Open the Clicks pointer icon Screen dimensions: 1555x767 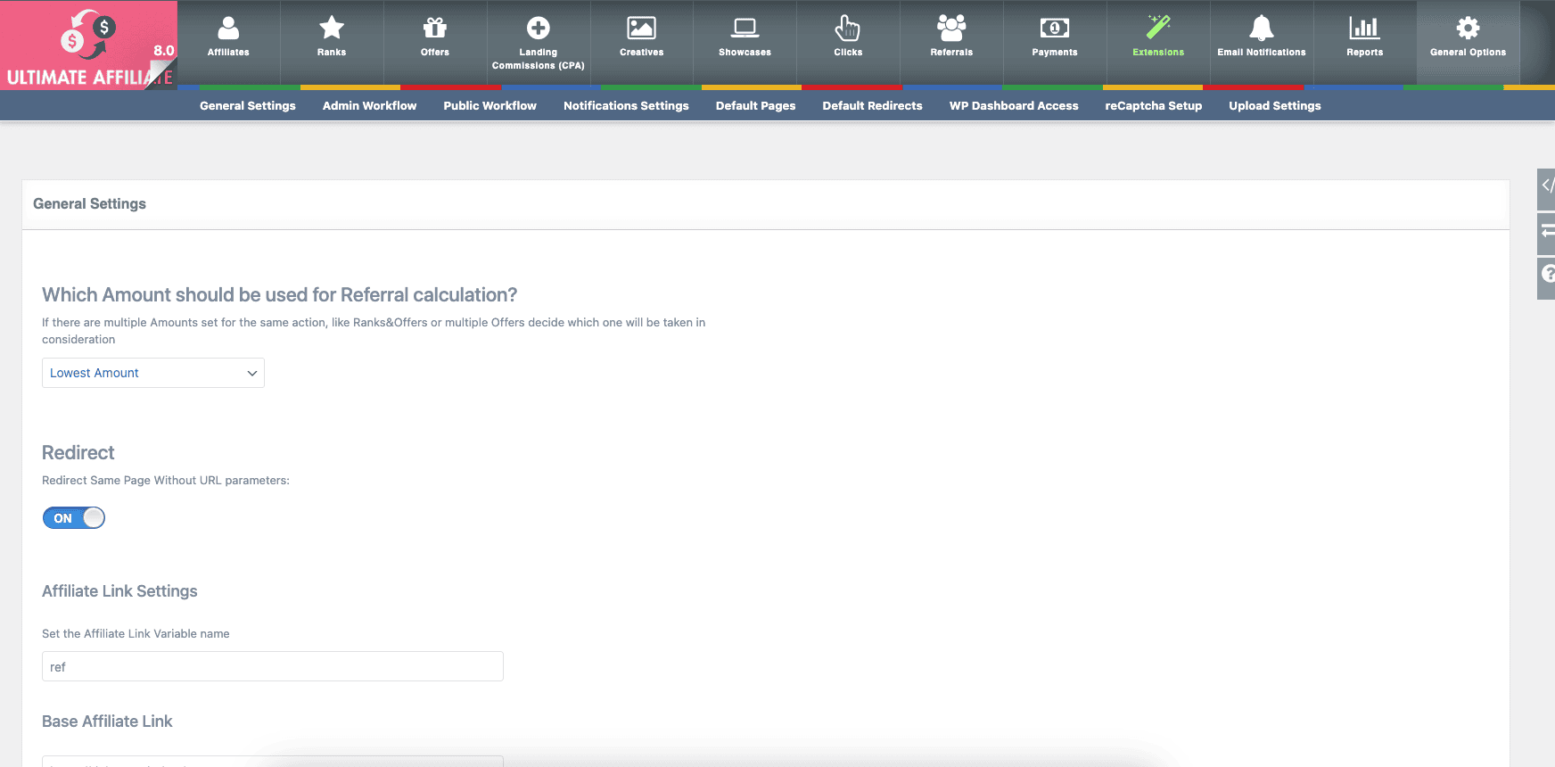(x=848, y=29)
